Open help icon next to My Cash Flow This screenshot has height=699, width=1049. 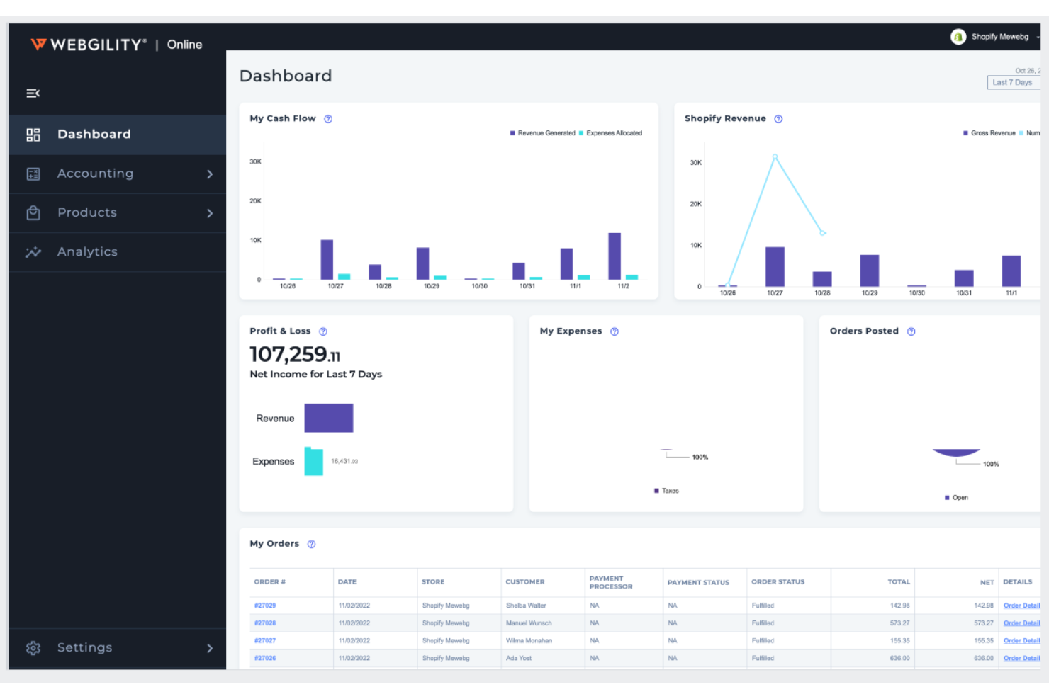[328, 119]
